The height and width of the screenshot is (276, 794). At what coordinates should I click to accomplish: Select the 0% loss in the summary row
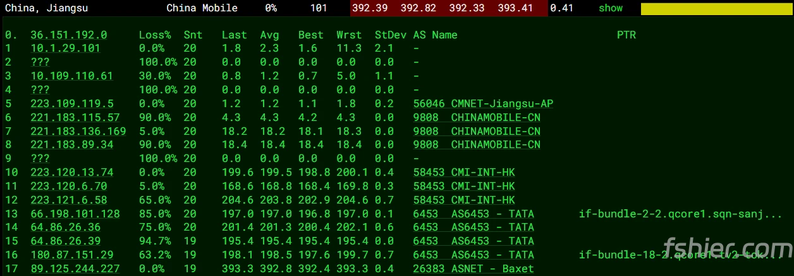click(271, 8)
